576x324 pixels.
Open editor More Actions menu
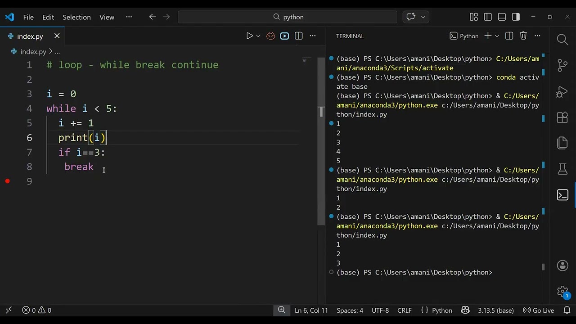click(x=313, y=36)
